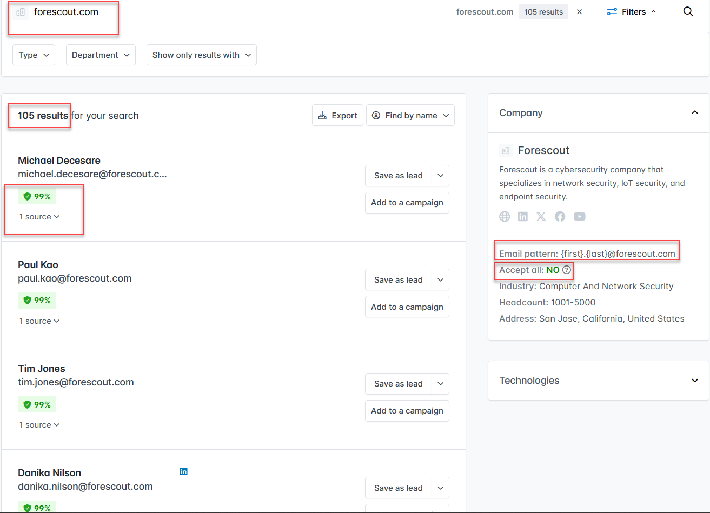
Task: Click Danika Nilson's LinkedIn icon
Action: [x=183, y=471]
